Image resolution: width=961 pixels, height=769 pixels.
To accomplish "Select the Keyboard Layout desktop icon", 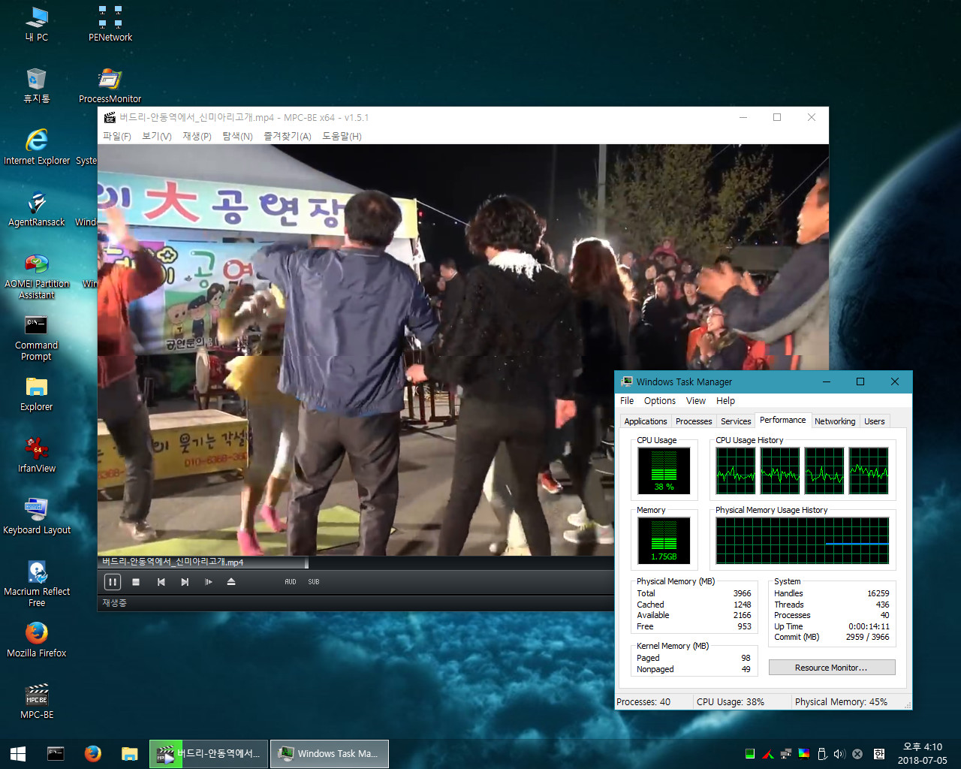I will coord(36,517).
